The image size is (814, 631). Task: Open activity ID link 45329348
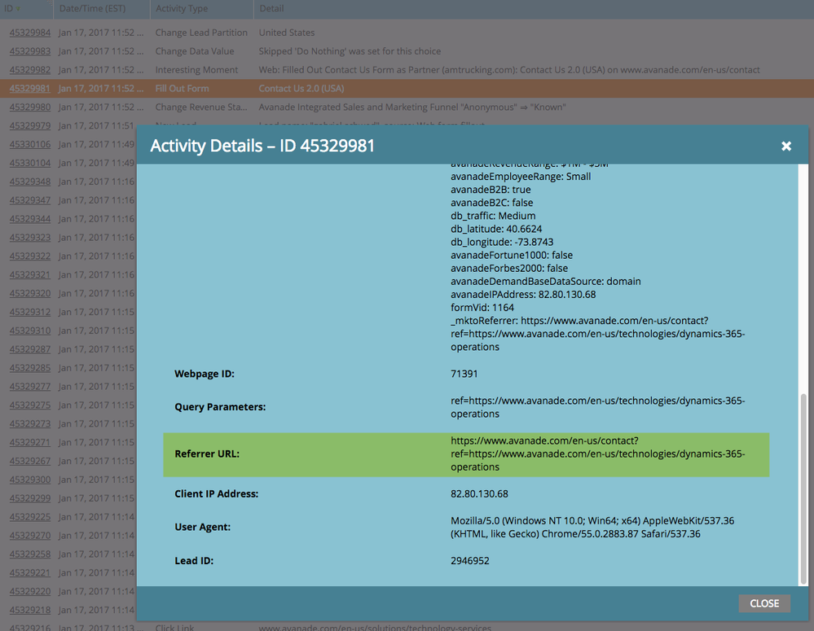click(x=30, y=182)
